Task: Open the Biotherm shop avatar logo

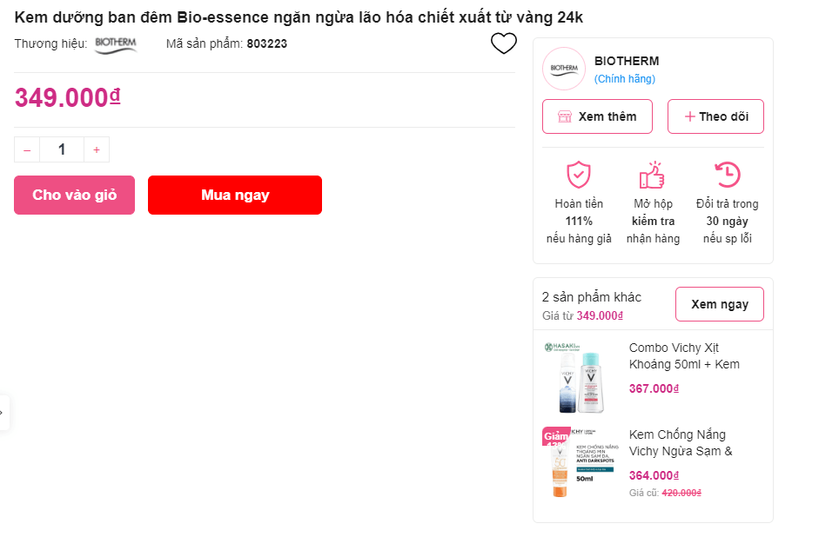Action: 564,70
